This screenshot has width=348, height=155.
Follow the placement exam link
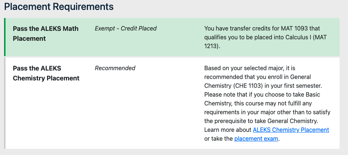(256, 139)
